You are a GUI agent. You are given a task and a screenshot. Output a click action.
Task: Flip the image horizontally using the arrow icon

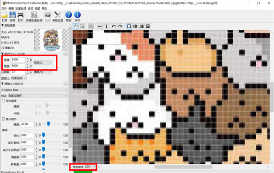(100, 26)
